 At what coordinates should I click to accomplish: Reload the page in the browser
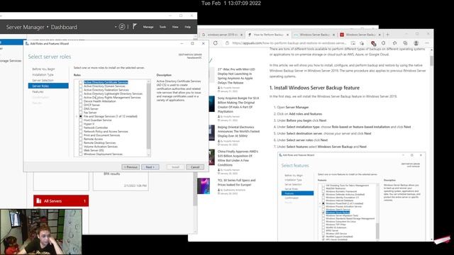point(216,43)
